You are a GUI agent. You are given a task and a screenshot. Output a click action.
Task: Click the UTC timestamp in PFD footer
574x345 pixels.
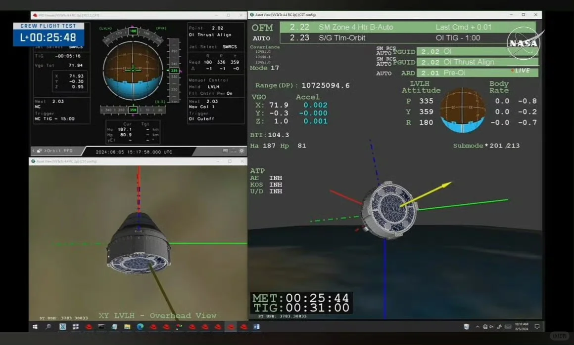coord(134,152)
